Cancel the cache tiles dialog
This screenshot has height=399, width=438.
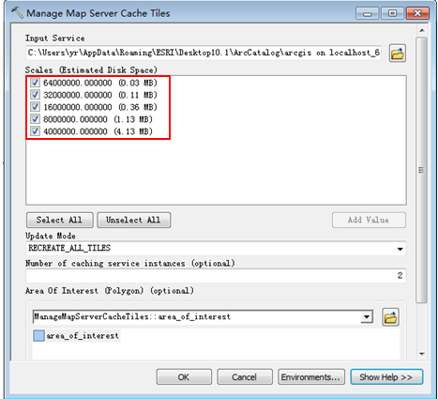245,377
